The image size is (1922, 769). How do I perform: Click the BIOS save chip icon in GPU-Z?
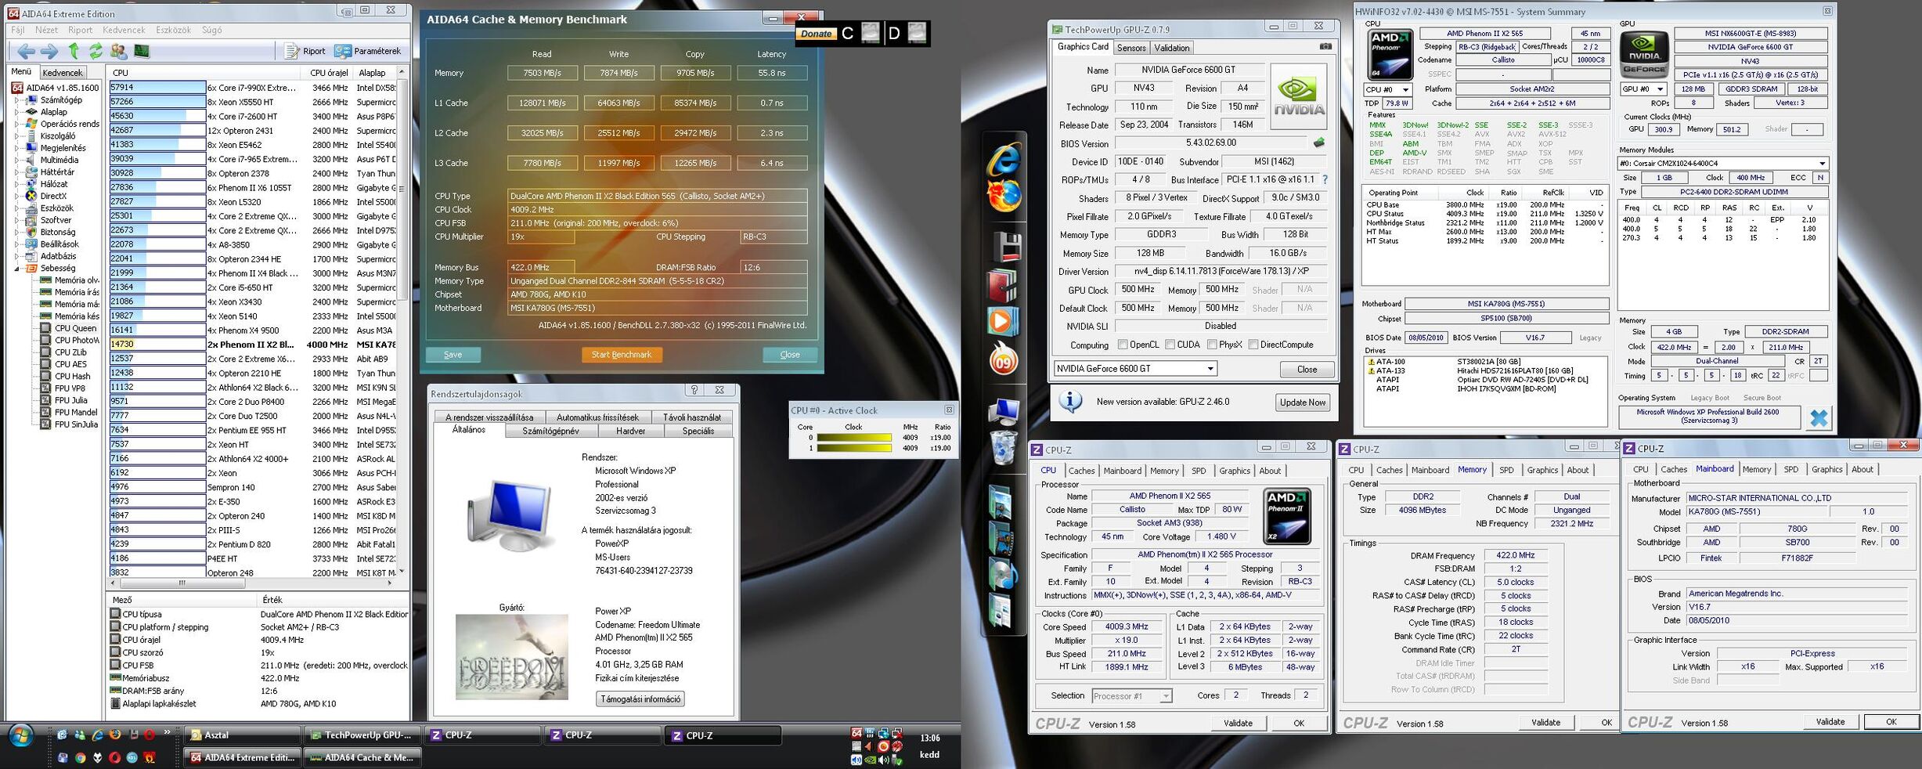[x=1319, y=143]
